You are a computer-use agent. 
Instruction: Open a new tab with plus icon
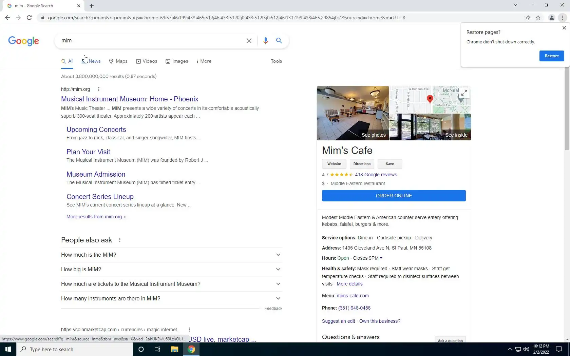92,6
